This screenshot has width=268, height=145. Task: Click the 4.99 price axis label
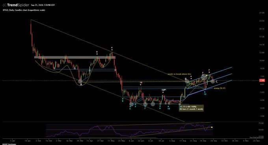[x=262, y=100]
